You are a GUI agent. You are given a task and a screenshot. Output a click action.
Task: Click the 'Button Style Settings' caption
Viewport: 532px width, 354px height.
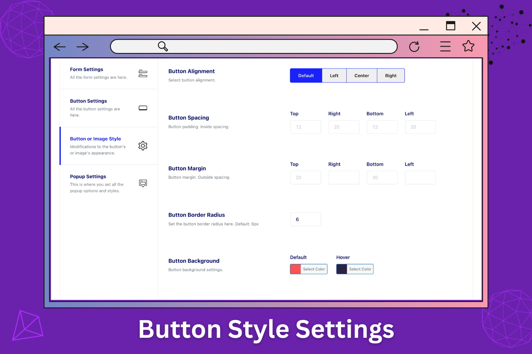[x=266, y=330]
